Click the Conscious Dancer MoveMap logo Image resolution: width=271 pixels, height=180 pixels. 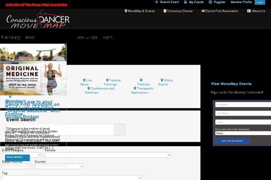coord(38,20)
